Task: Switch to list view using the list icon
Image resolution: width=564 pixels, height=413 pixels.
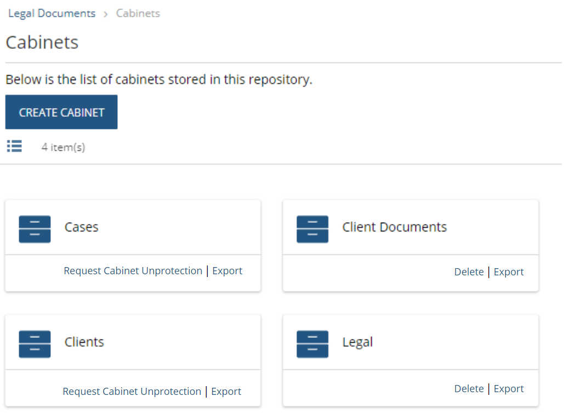Action: [x=14, y=146]
